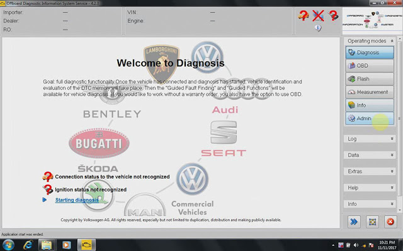The height and width of the screenshot is (251, 403).
Task: Click the vehicle connection status icon in header
Action: tap(303, 15)
